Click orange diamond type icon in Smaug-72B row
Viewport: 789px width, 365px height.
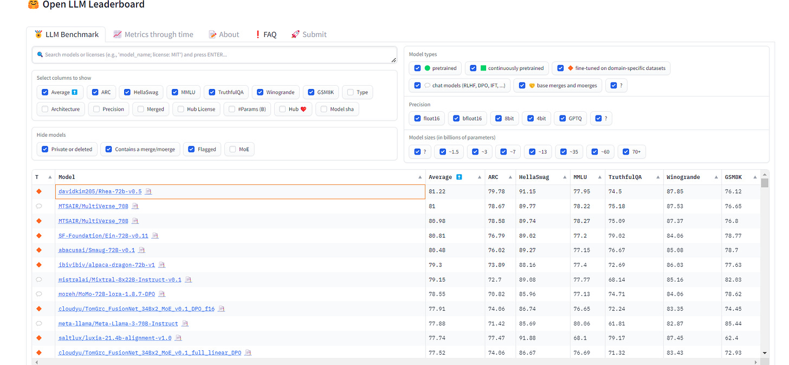[38, 250]
